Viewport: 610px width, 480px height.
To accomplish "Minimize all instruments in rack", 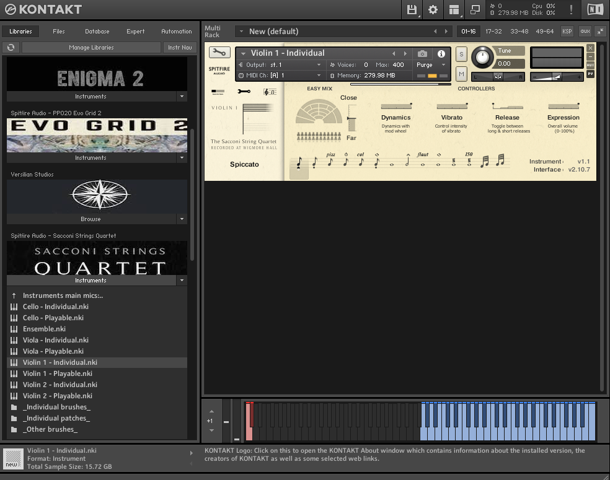I will click(601, 32).
